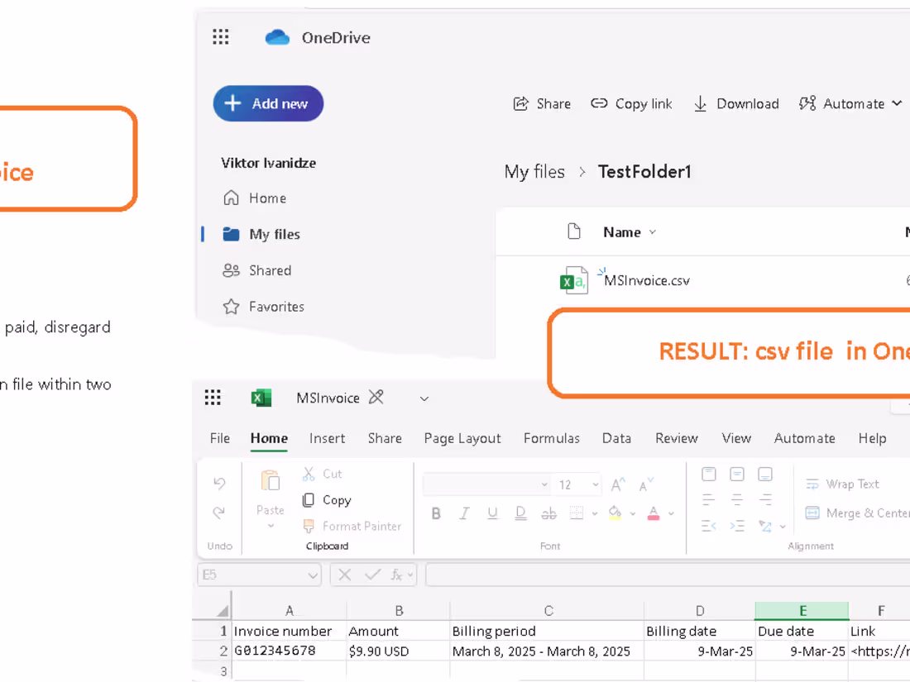Click the Select All corner triangle
The height and width of the screenshot is (682, 910).
coord(223,611)
